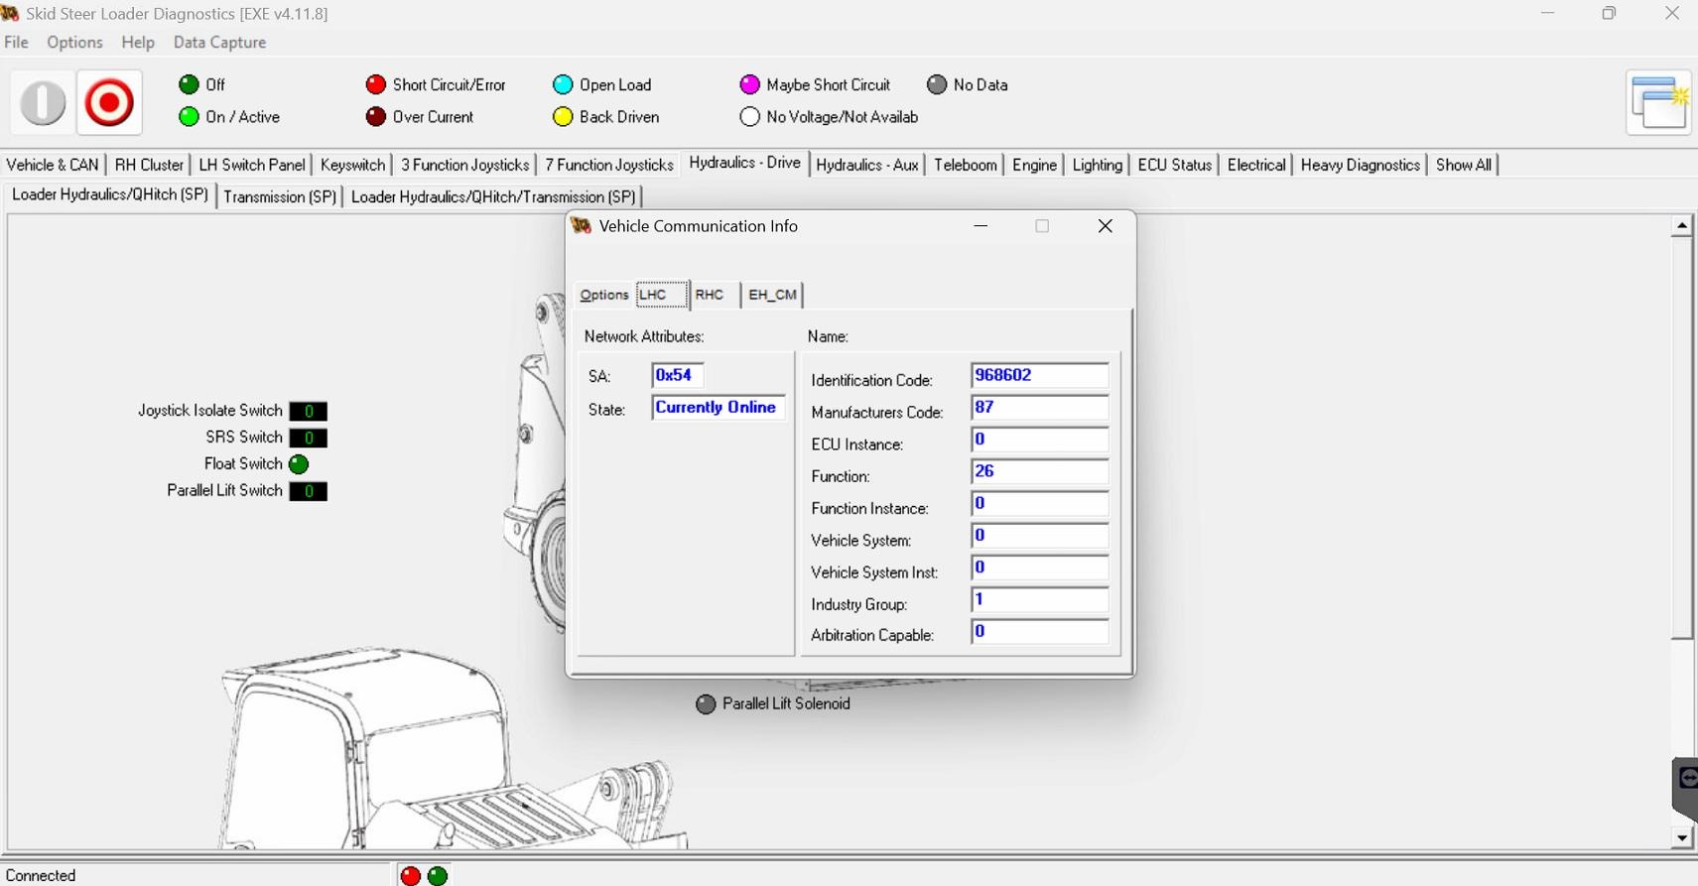
Task: Switch to the ECU Status tab
Action: click(x=1175, y=165)
